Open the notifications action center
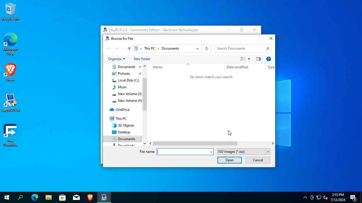 coord(353,197)
